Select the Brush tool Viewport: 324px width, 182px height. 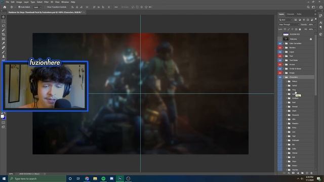point(4,52)
